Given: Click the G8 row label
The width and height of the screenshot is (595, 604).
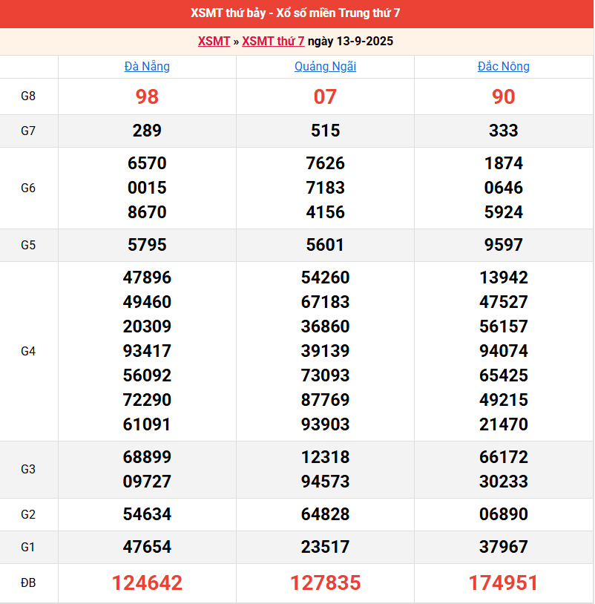Looking at the screenshot, I should pyautogui.click(x=28, y=96).
